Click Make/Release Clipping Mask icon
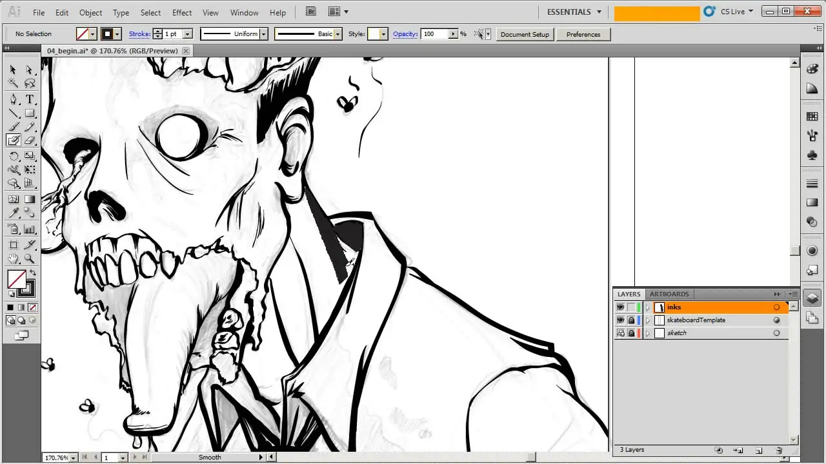Viewport: 826px width, 464px height. 718,450
